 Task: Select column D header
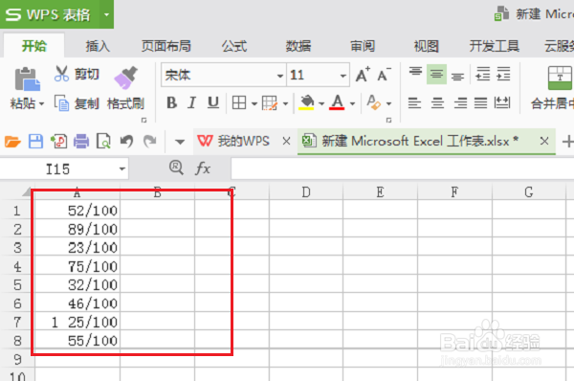coord(306,192)
